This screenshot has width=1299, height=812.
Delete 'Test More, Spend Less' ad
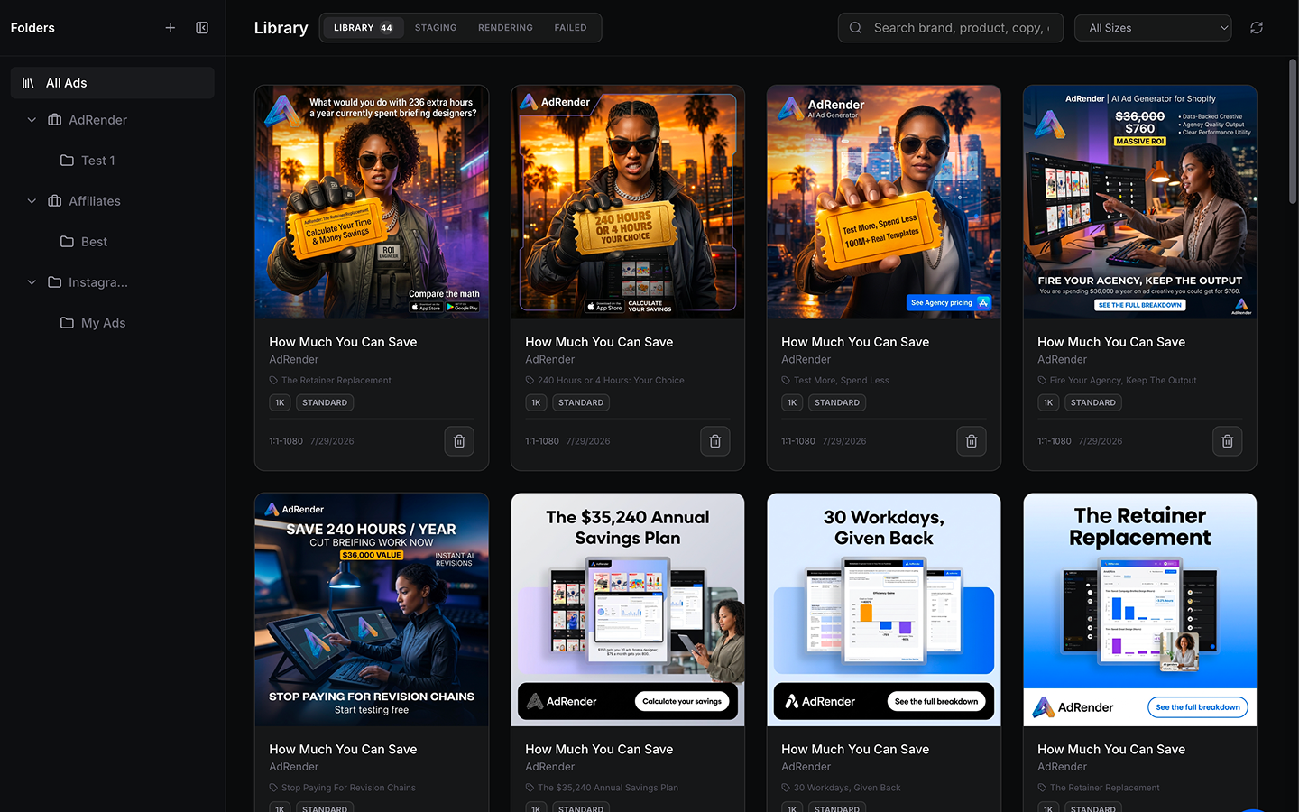[x=972, y=441]
